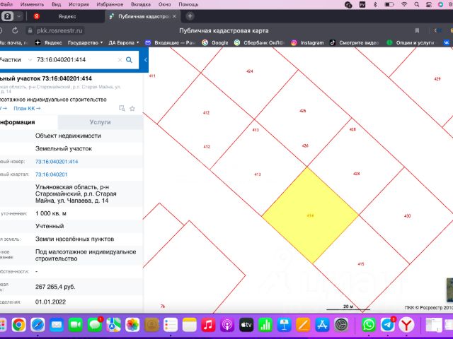Click cadastral value 267 265,4 руб.
The height and width of the screenshot is (339, 453).
tap(55, 287)
